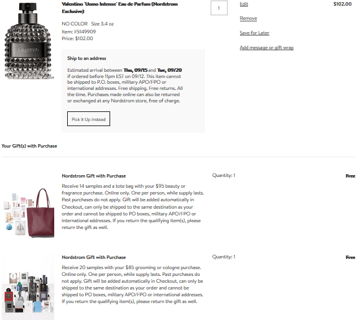Click the $102.00 item total
Image resolution: width=362 pixels, height=320 pixels.
click(342, 4)
